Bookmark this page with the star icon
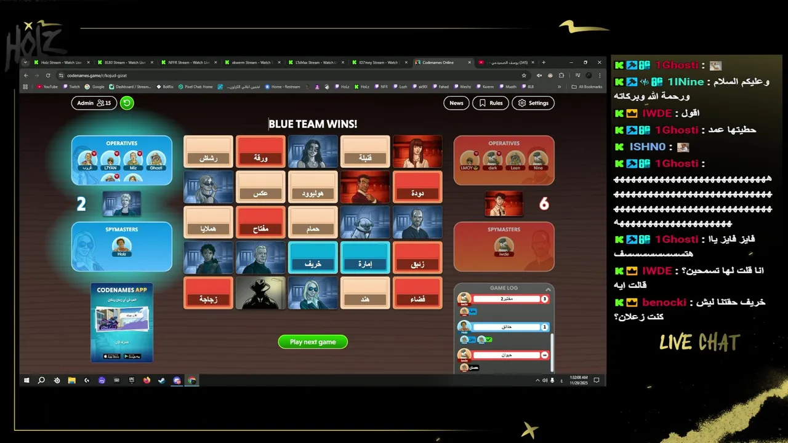This screenshot has height=443, width=788. pyautogui.click(x=524, y=75)
